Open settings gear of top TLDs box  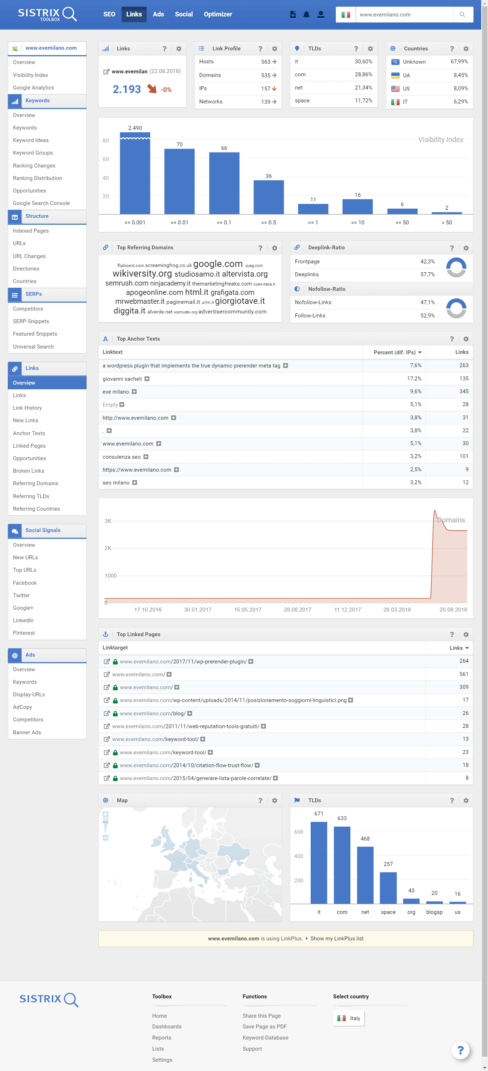tap(370, 49)
